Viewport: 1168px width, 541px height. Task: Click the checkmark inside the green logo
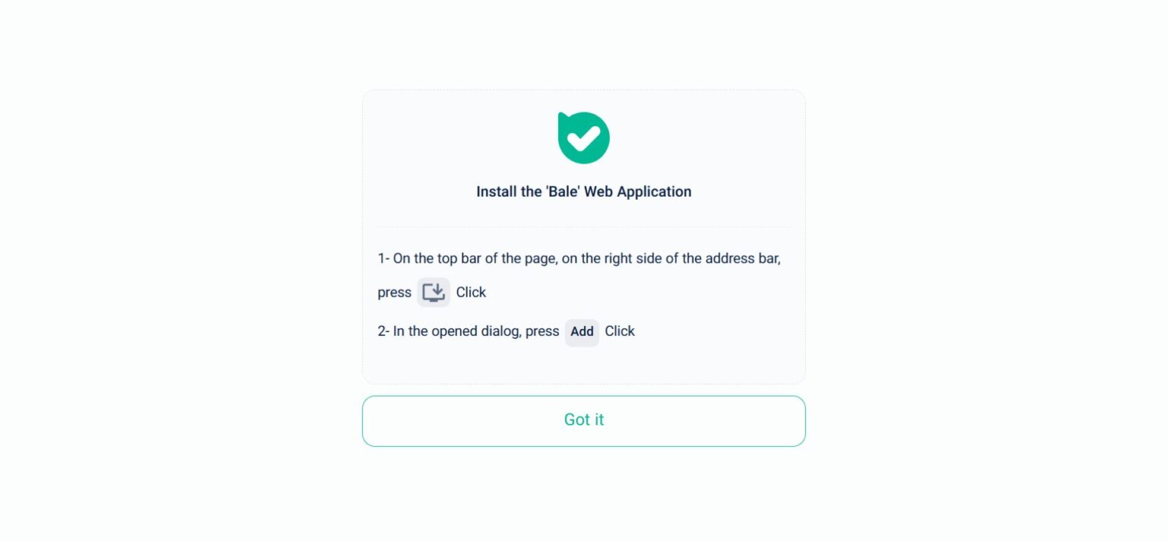pos(584,139)
